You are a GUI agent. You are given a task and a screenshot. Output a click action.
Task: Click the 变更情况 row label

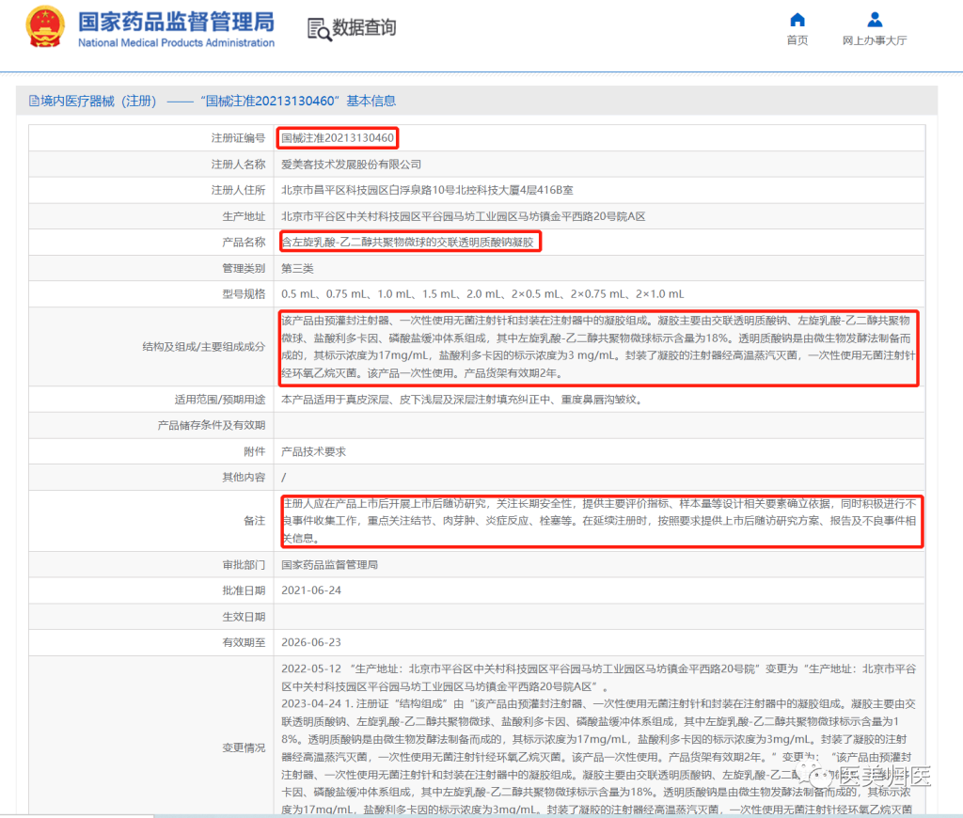[x=243, y=747]
